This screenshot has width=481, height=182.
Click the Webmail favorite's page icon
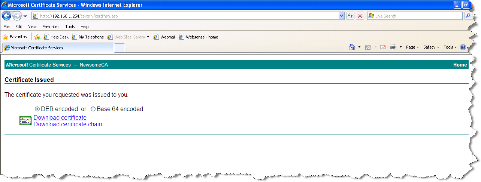[156, 37]
